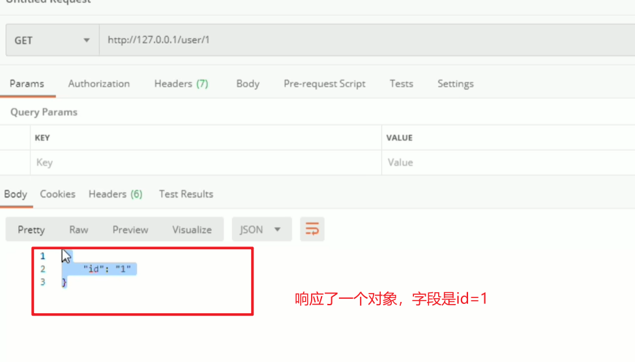The height and width of the screenshot is (362, 635).
Task: Select the Pretty view button
Action: 31,230
